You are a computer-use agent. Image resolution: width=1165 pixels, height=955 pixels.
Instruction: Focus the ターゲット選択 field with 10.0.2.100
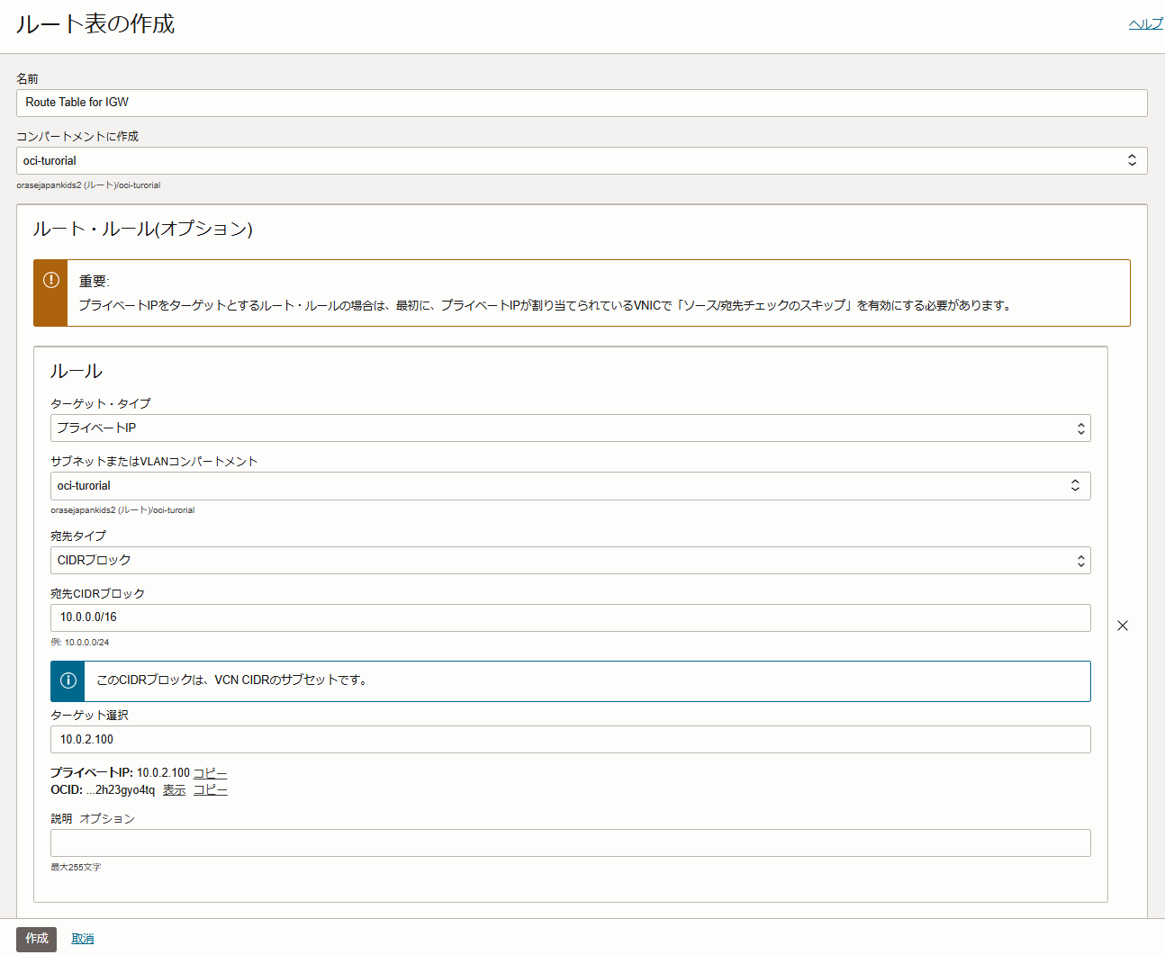coord(569,740)
